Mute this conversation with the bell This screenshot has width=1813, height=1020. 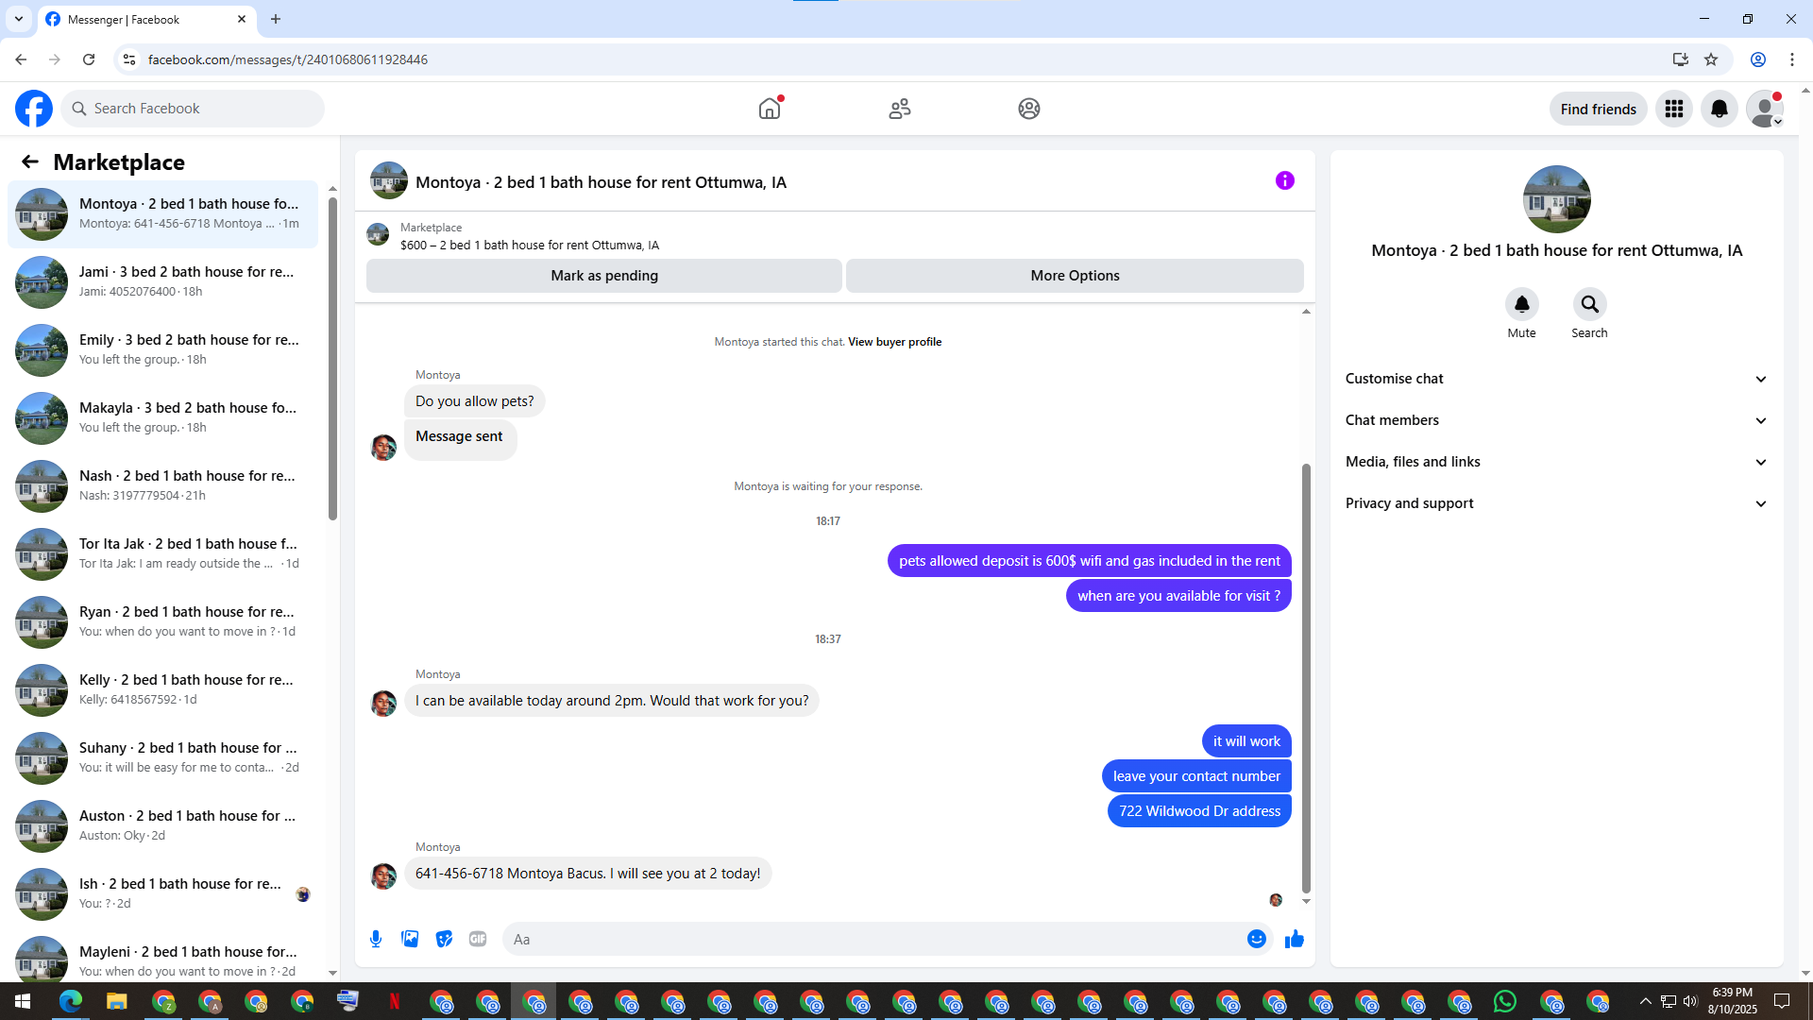point(1521,304)
